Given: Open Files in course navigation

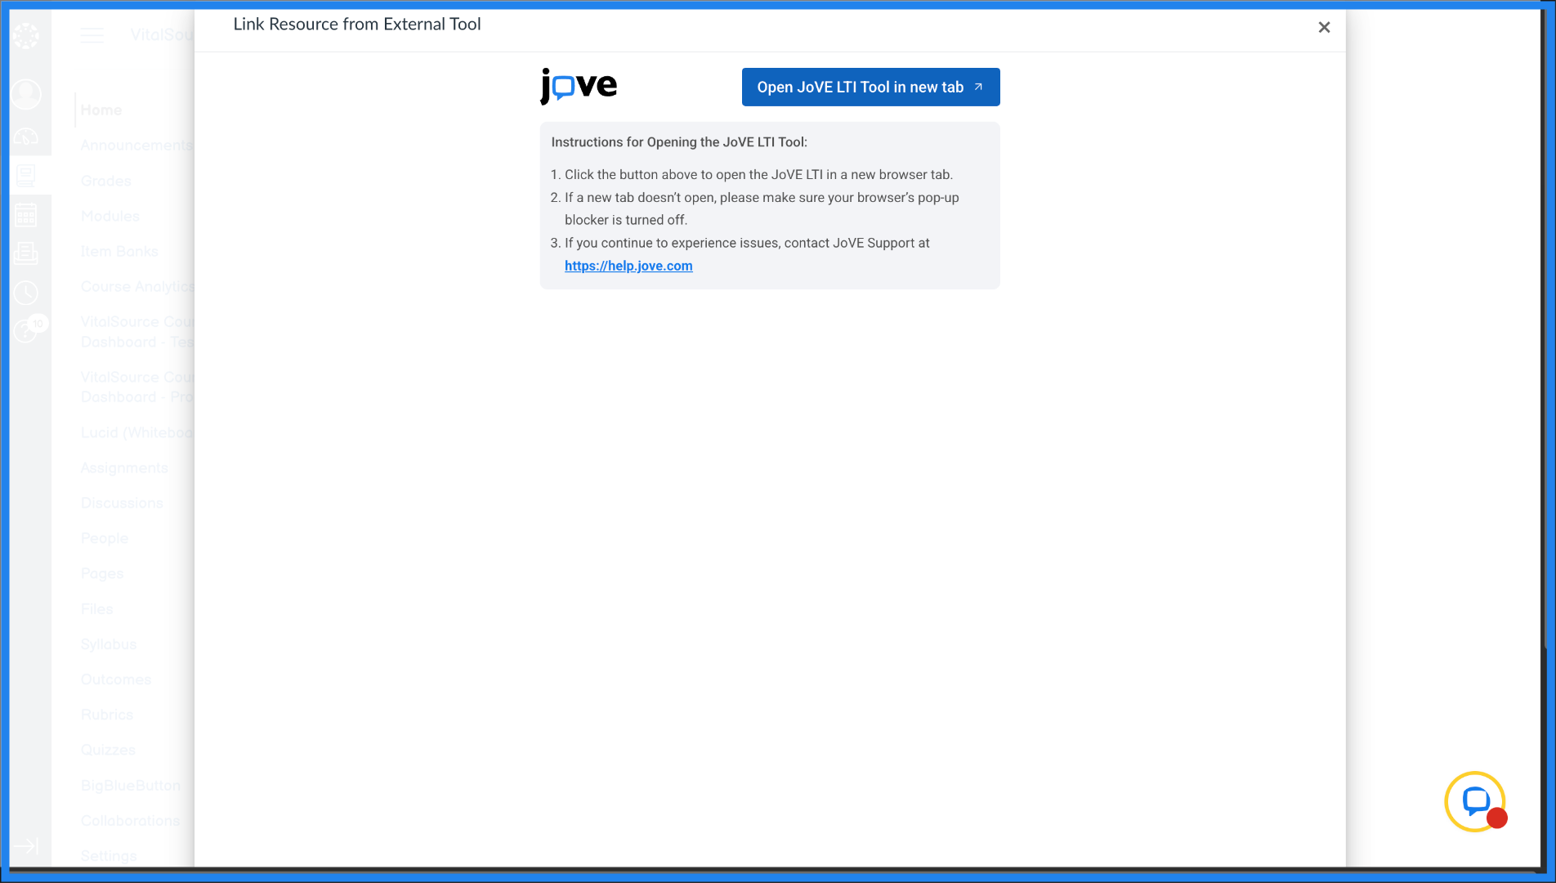Looking at the screenshot, I should [x=97, y=609].
